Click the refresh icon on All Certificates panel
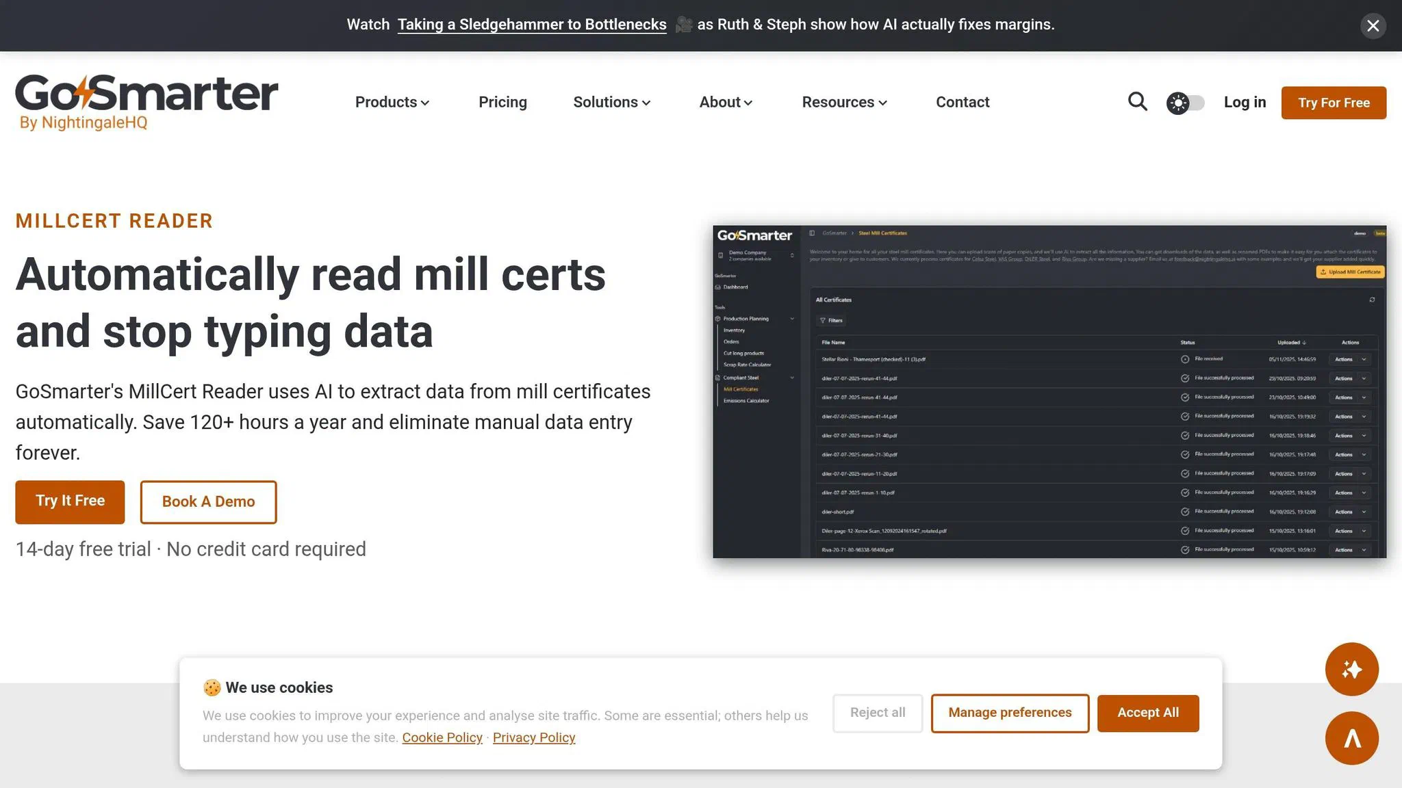1402x788 pixels. [x=1372, y=300]
